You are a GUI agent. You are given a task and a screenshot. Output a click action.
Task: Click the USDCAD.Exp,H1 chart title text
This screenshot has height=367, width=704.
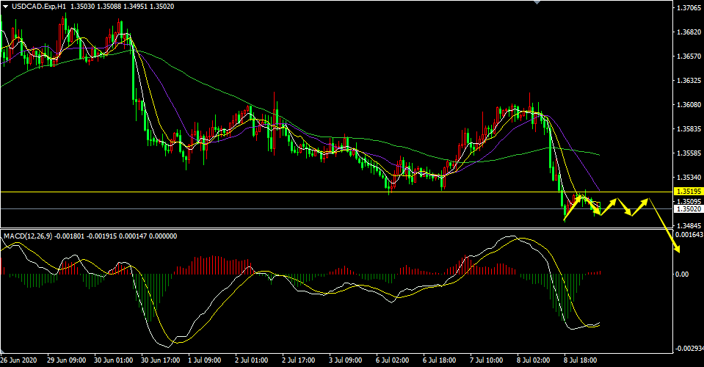[39, 7]
